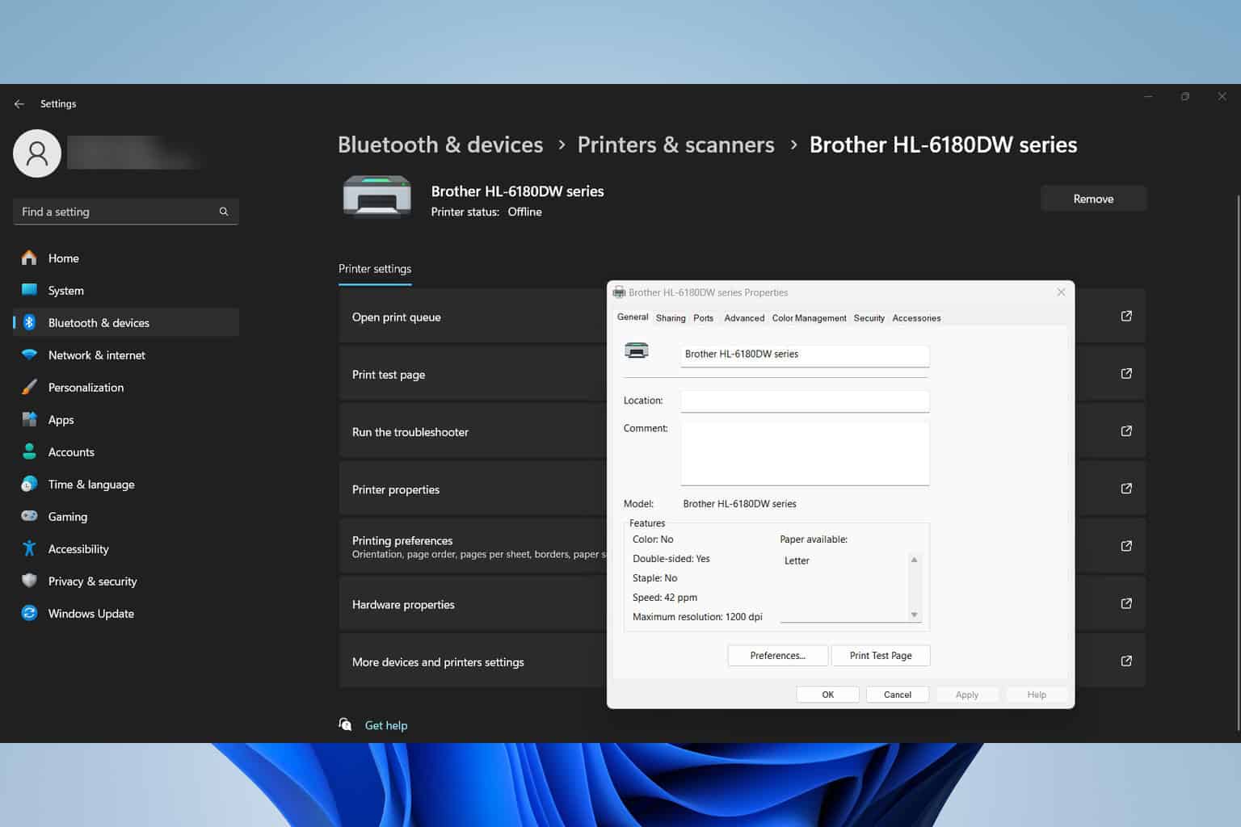Click the Accessibility figure icon
Image resolution: width=1241 pixels, height=827 pixels.
click(29, 548)
